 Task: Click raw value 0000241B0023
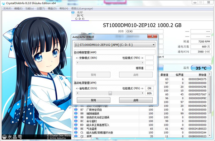[197, 129]
